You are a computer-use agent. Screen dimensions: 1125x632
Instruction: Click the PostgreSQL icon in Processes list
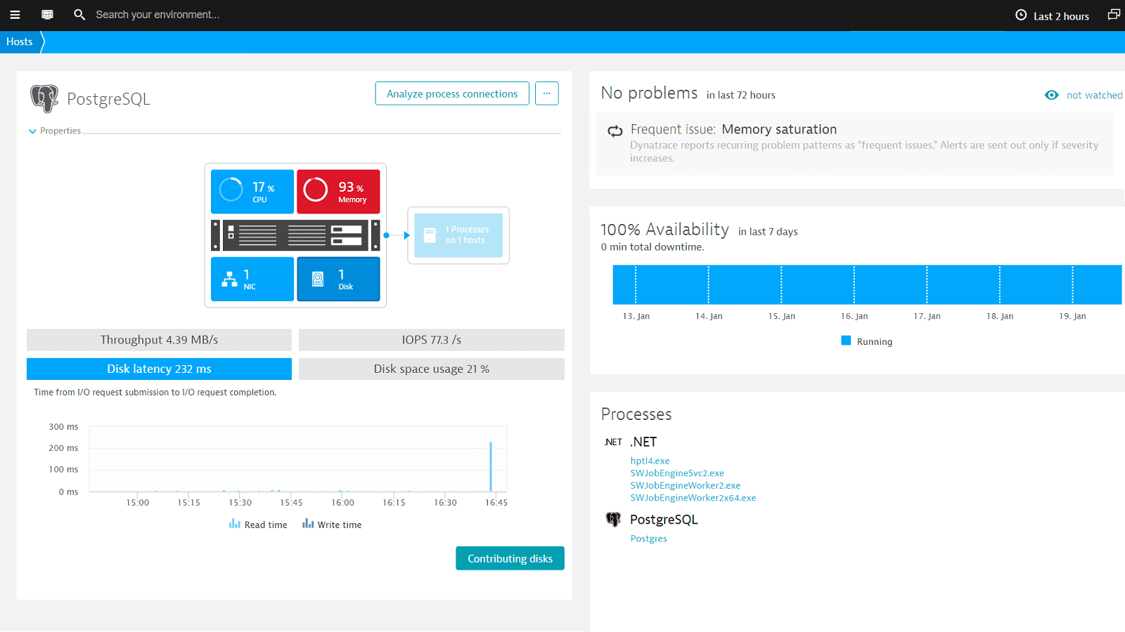pos(613,519)
